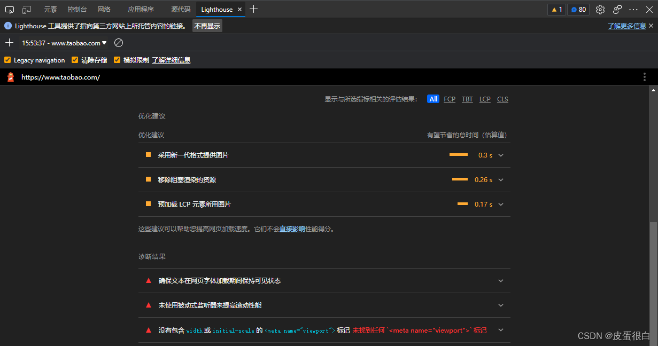Select the LCP metric filter

pyautogui.click(x=485, y=99)
